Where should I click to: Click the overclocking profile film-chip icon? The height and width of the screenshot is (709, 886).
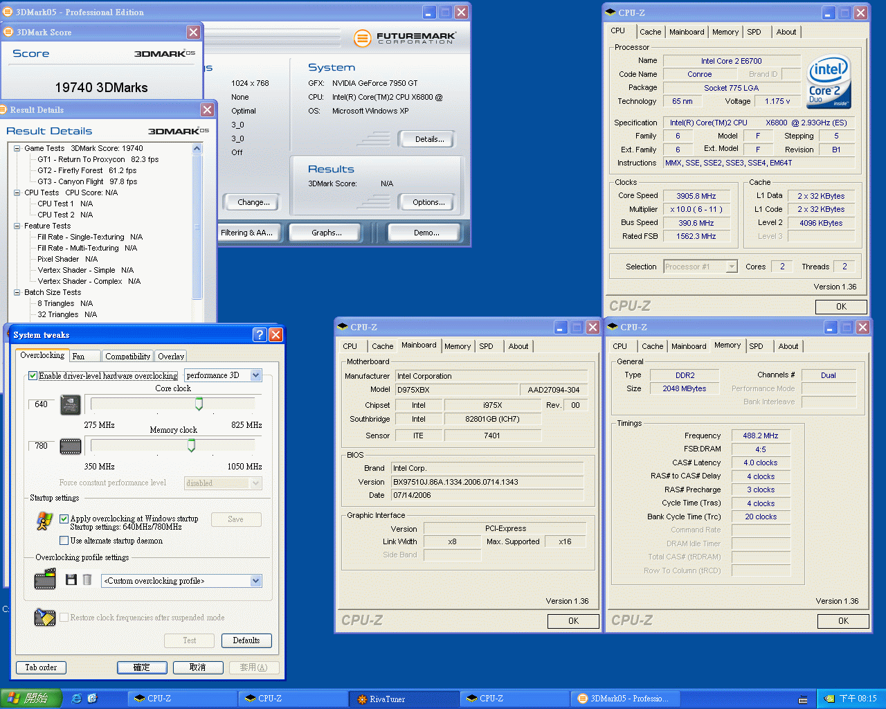click(x=45, y=579)
